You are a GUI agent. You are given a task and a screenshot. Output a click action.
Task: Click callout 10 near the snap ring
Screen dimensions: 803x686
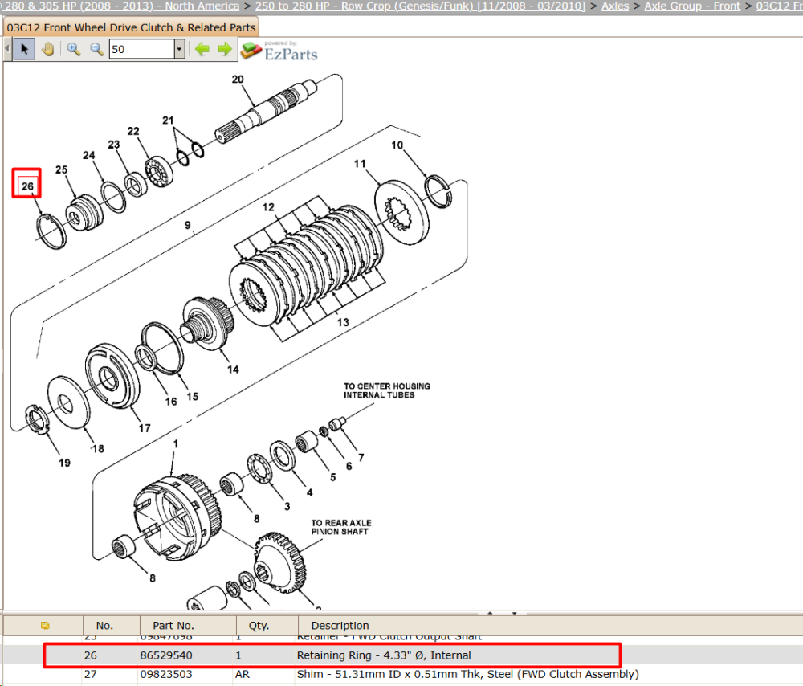click(397, 145)
